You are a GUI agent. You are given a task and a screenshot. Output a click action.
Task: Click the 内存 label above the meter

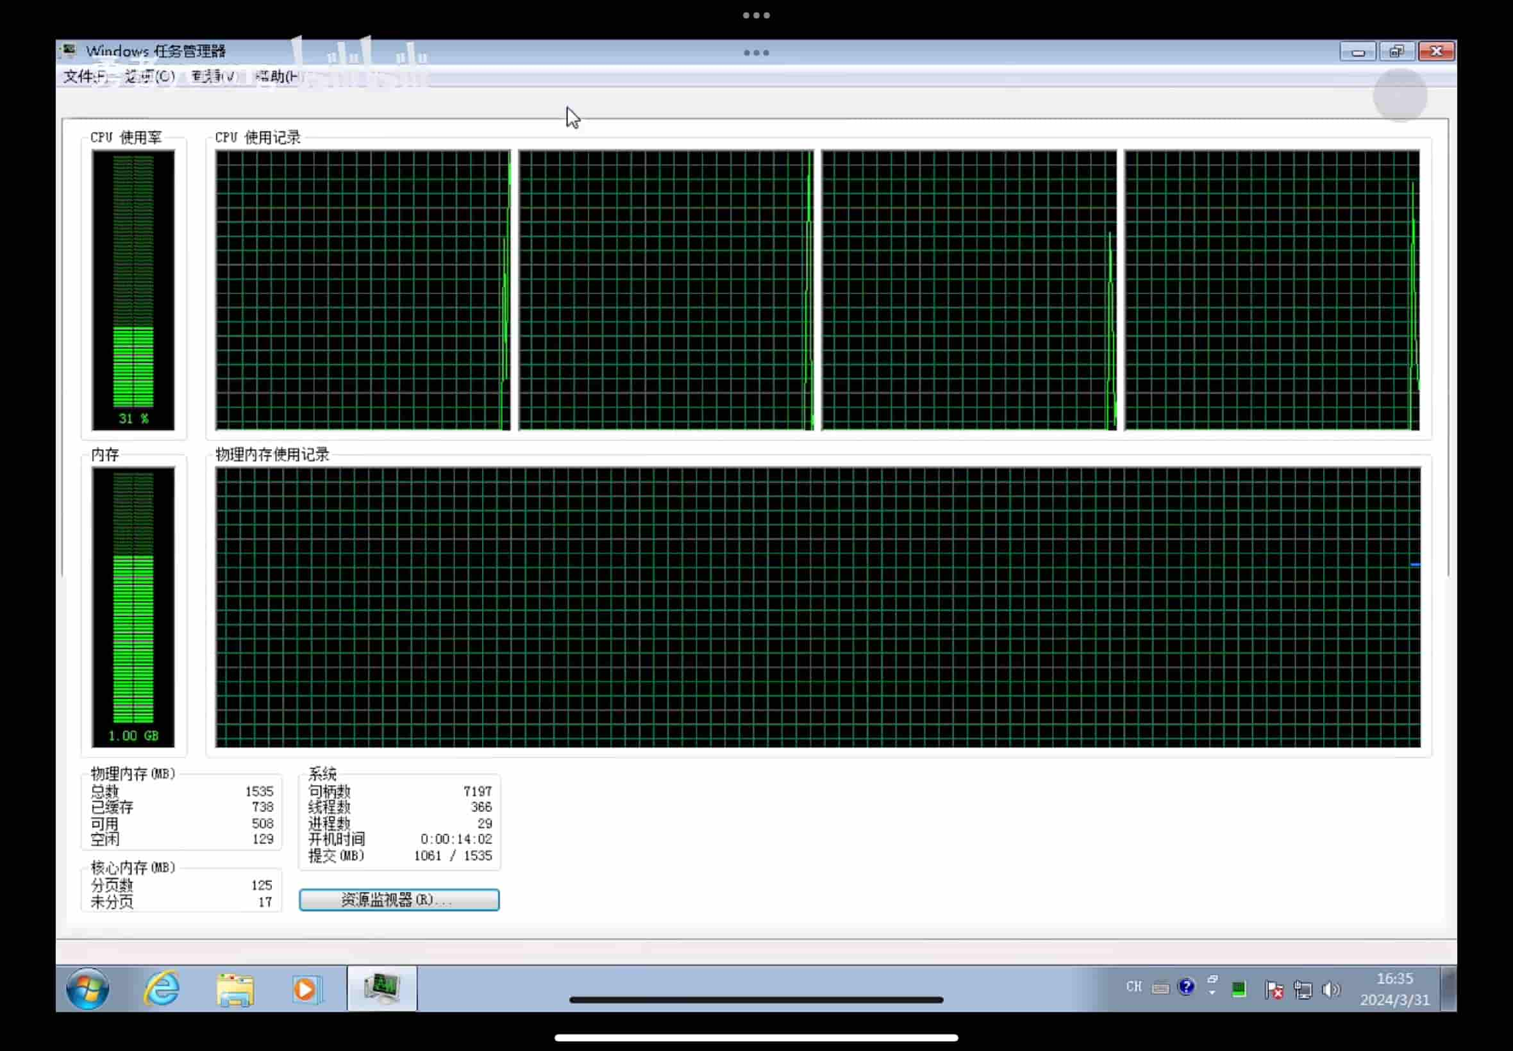click(x=104, y=454)
